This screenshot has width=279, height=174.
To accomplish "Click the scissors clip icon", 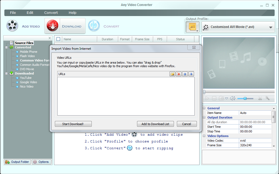I will click(260, 98).
